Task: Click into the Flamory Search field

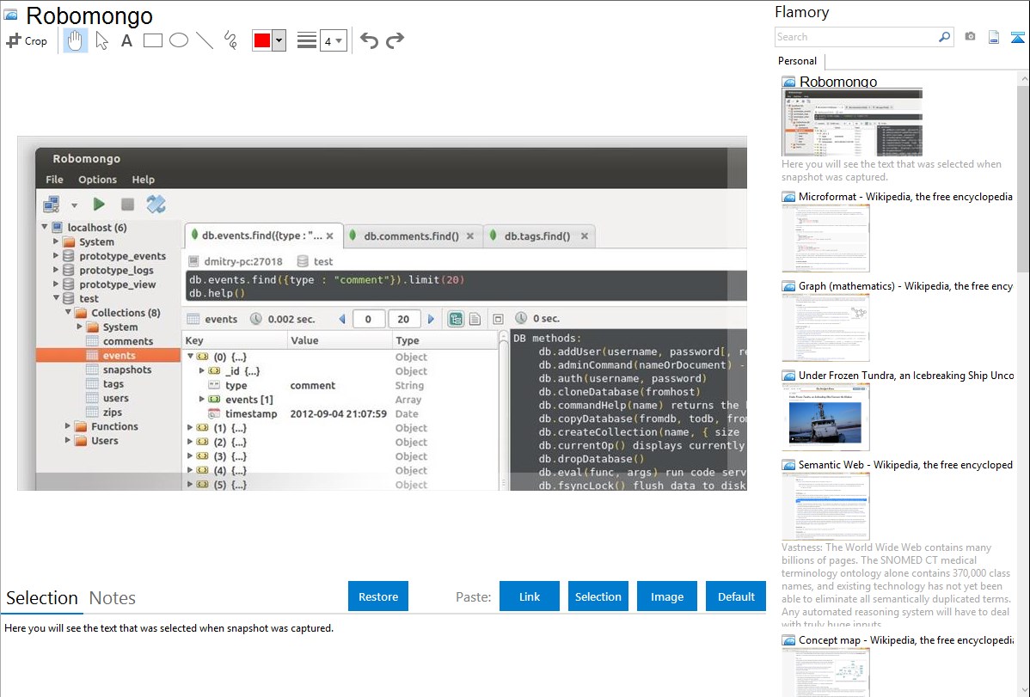Action: click(855, 37)
